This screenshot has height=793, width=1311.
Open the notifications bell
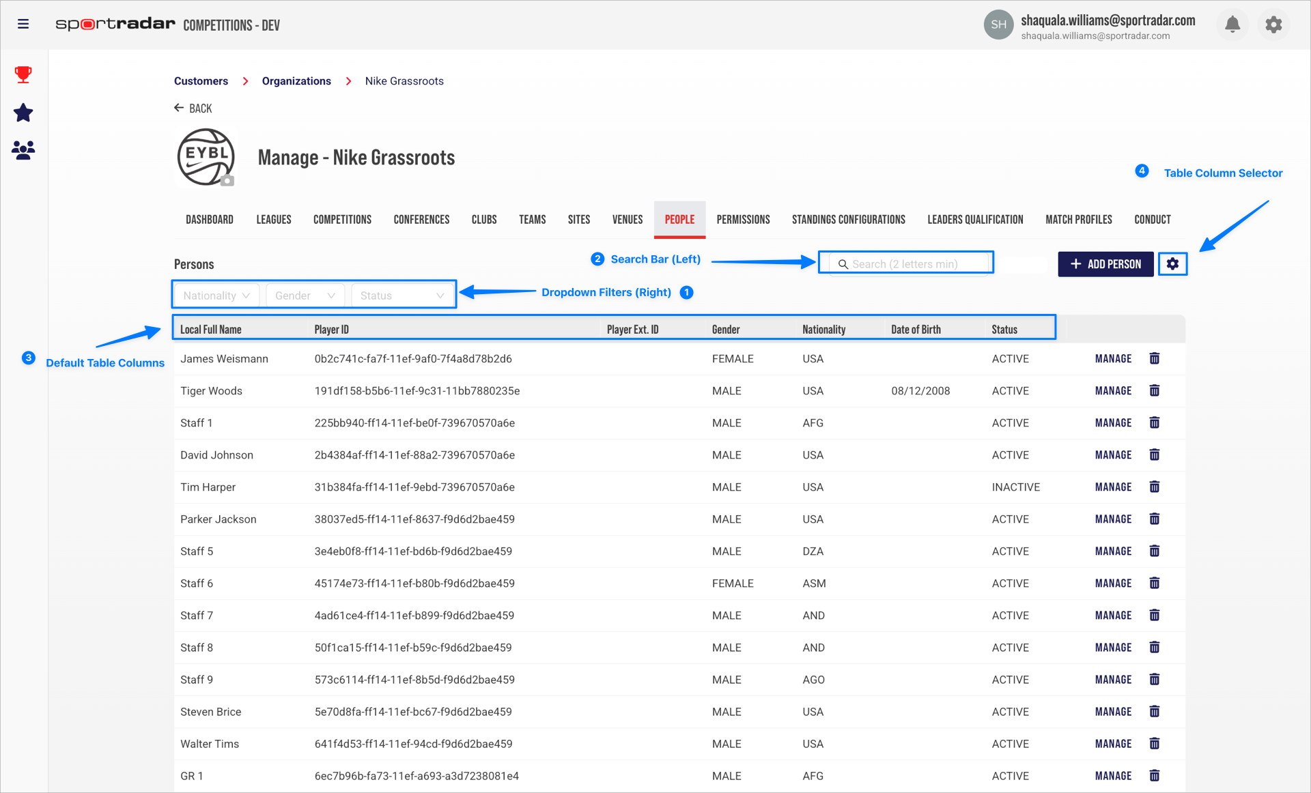pos(1232,25)
